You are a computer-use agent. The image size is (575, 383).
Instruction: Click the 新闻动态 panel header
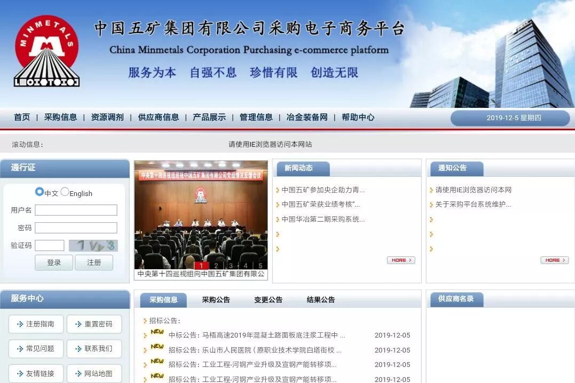pyautogui.click(x=303, y=168)
